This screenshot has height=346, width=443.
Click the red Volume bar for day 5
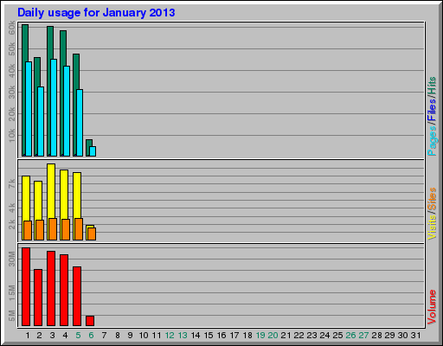tap(77, 296)
